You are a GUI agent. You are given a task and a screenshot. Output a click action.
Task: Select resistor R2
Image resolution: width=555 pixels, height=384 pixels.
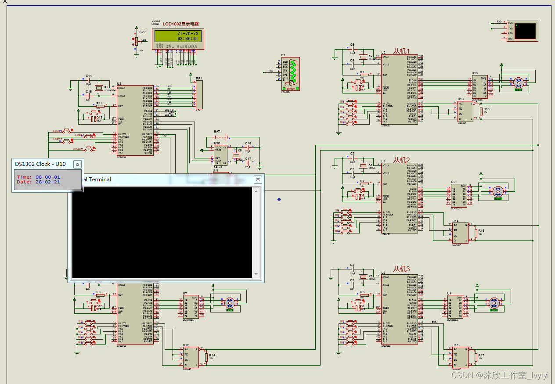pyautogui.click(x=364, y=184)
